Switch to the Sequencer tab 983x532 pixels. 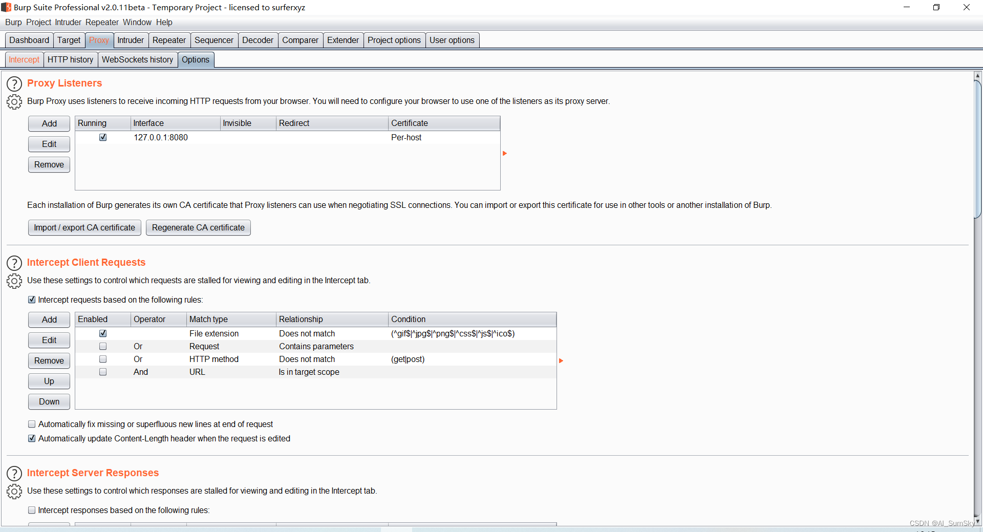pyautogui.click(x=214, y=40)
